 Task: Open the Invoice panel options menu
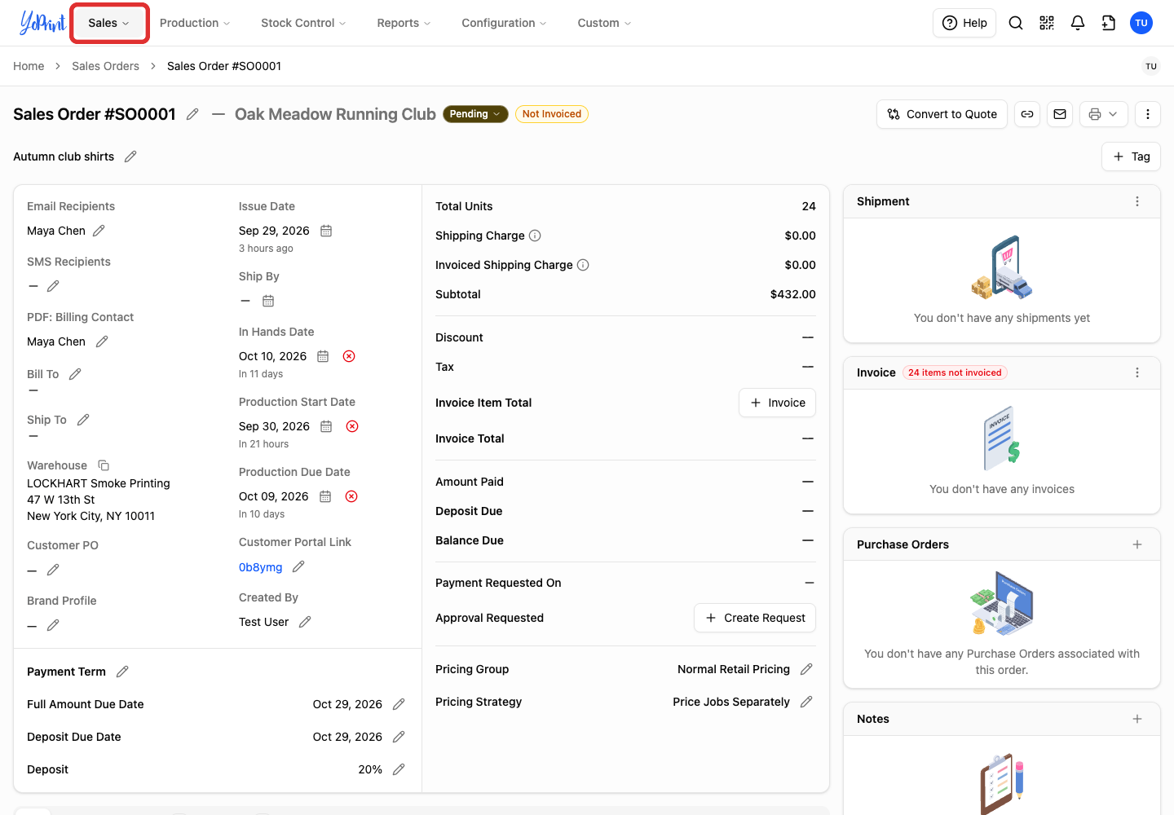(x=1137, y=372)
